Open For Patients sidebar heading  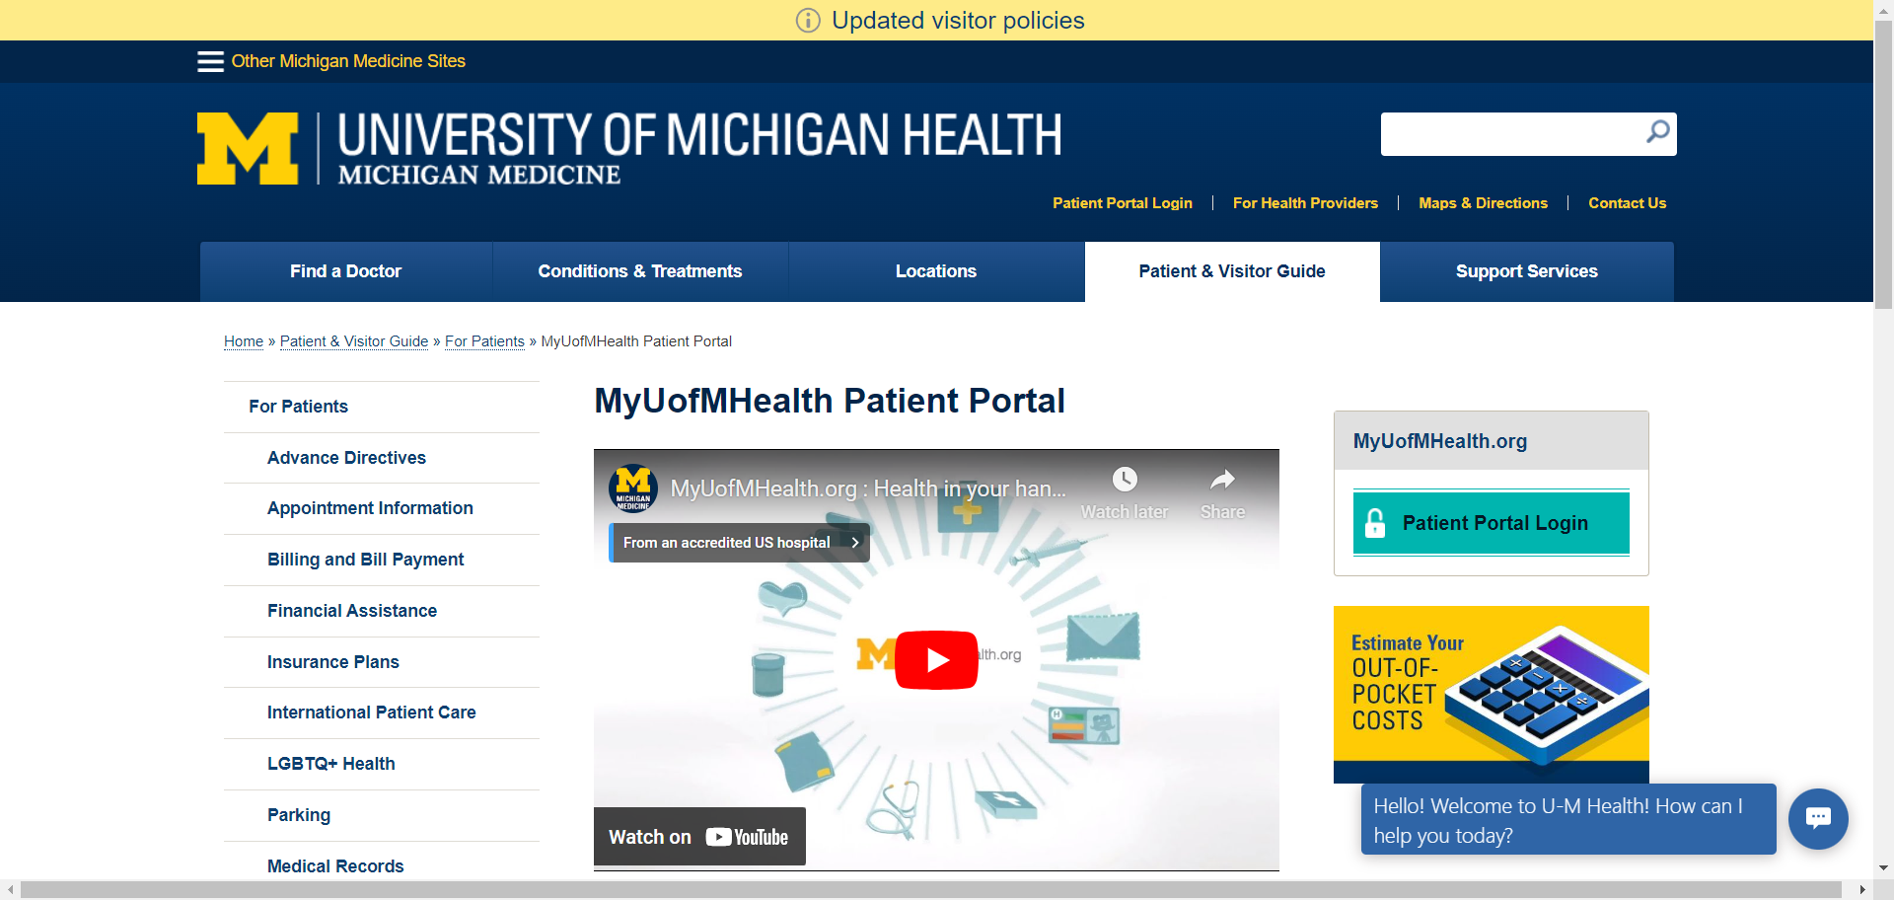(x=298, y=407)
